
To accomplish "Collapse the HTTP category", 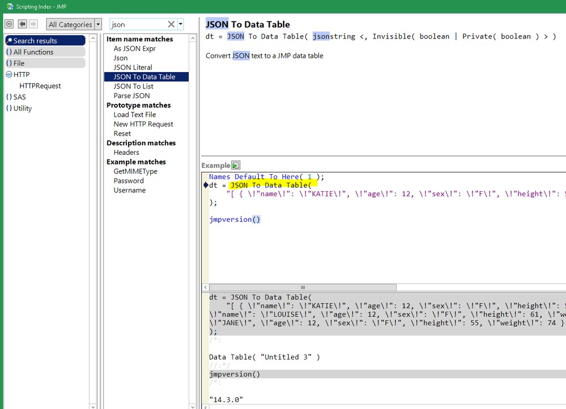I will click(x=9, y=74).
